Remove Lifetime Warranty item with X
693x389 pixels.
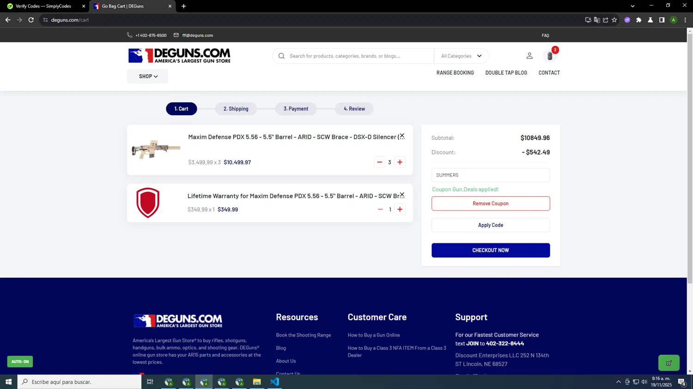(x=402, y=195)
